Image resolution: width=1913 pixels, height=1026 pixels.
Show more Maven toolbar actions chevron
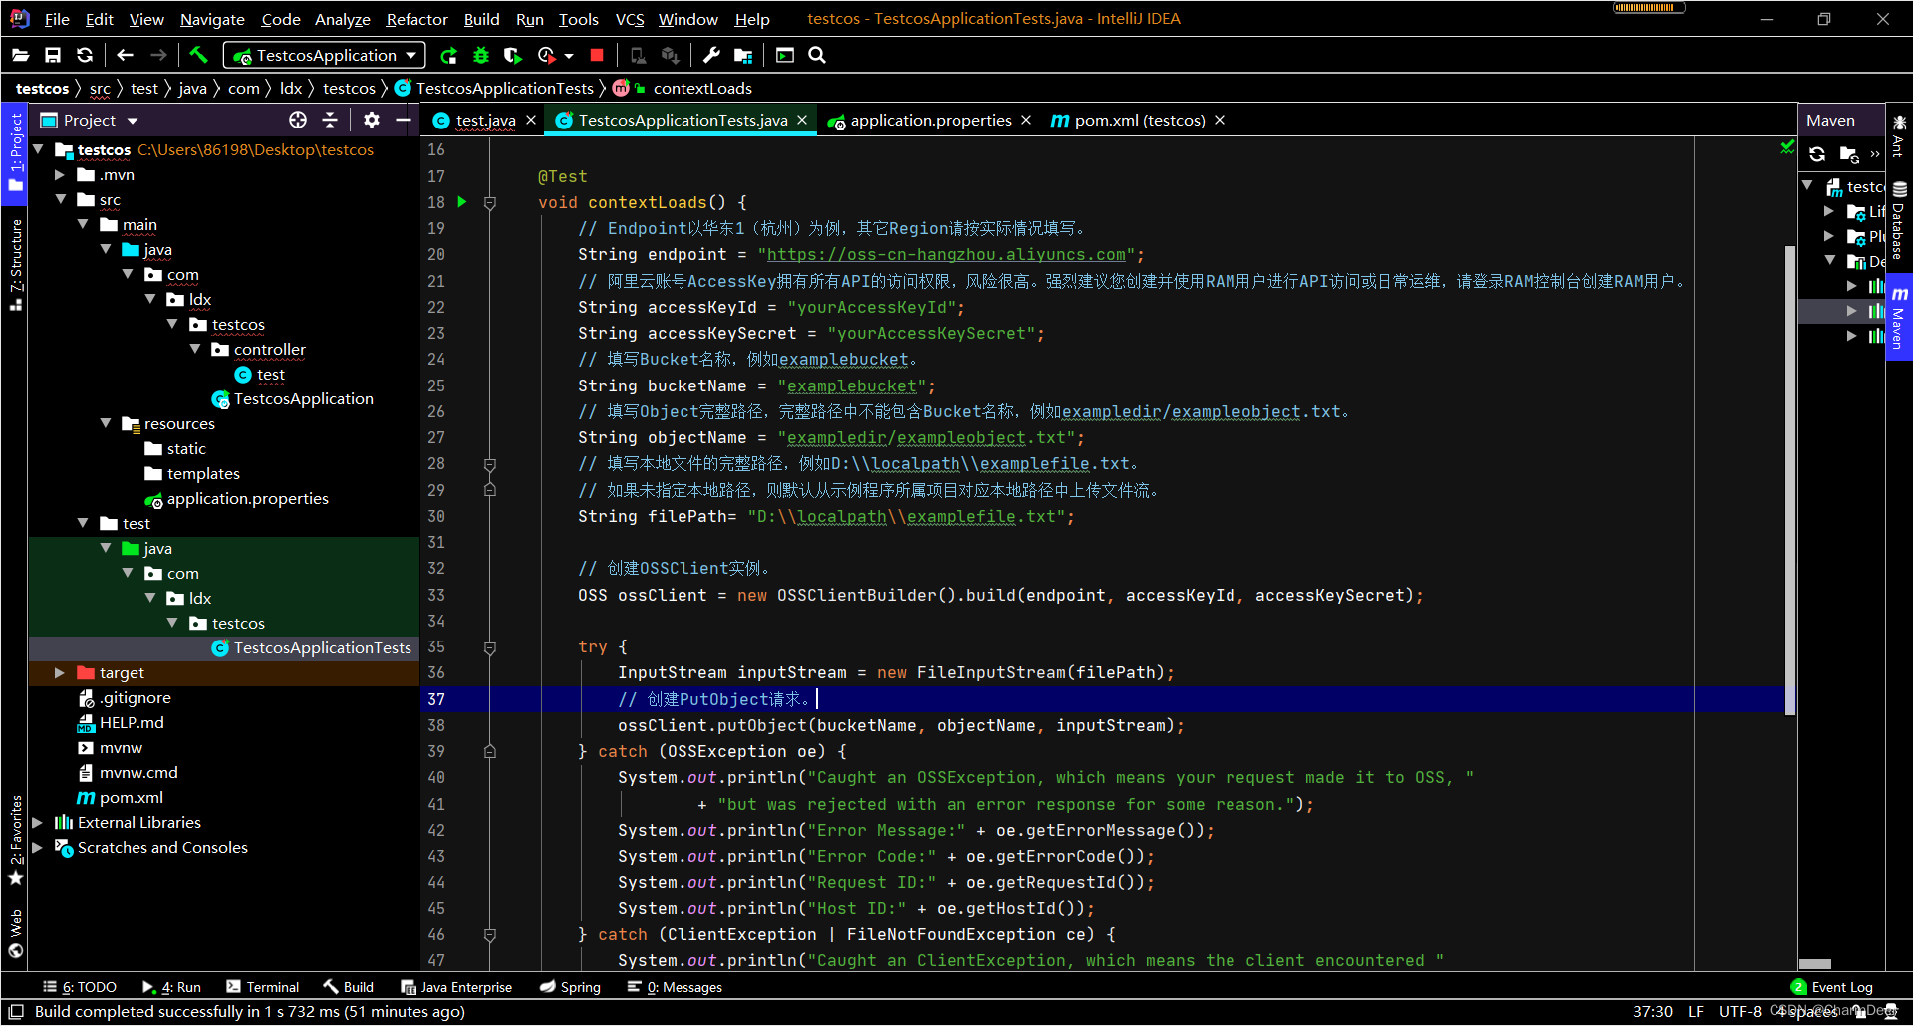click(x=1875, y=154)
